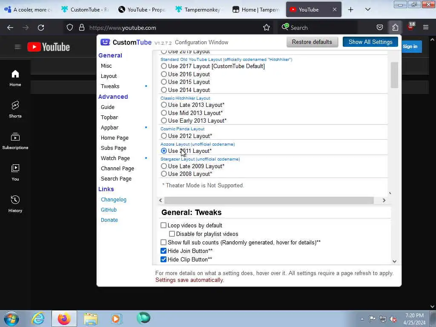Image resolution: width=436 pixels, height=327 pixels.
Task: Go back with the browser back arrow
Action: (x=10, y=28)
